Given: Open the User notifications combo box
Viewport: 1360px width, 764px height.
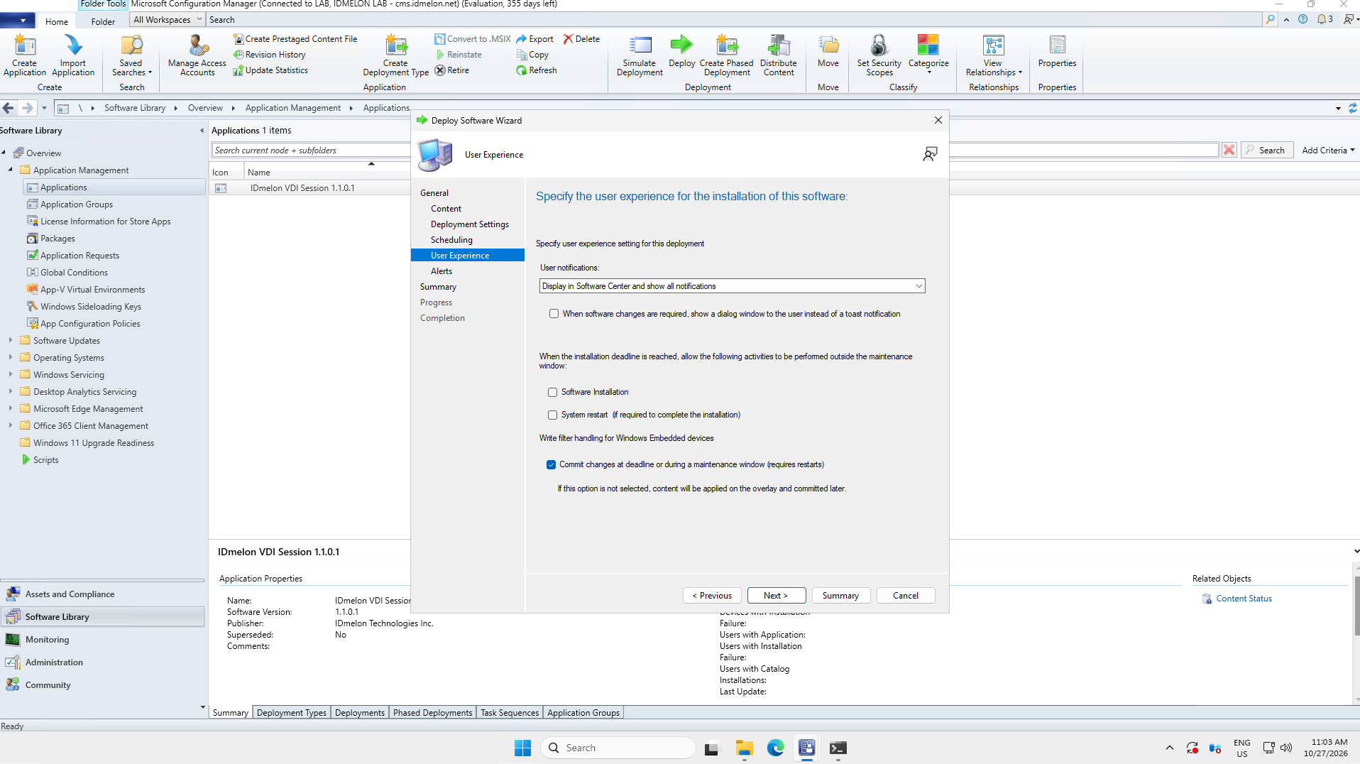Looking at the screenshot, I should 732,286.
